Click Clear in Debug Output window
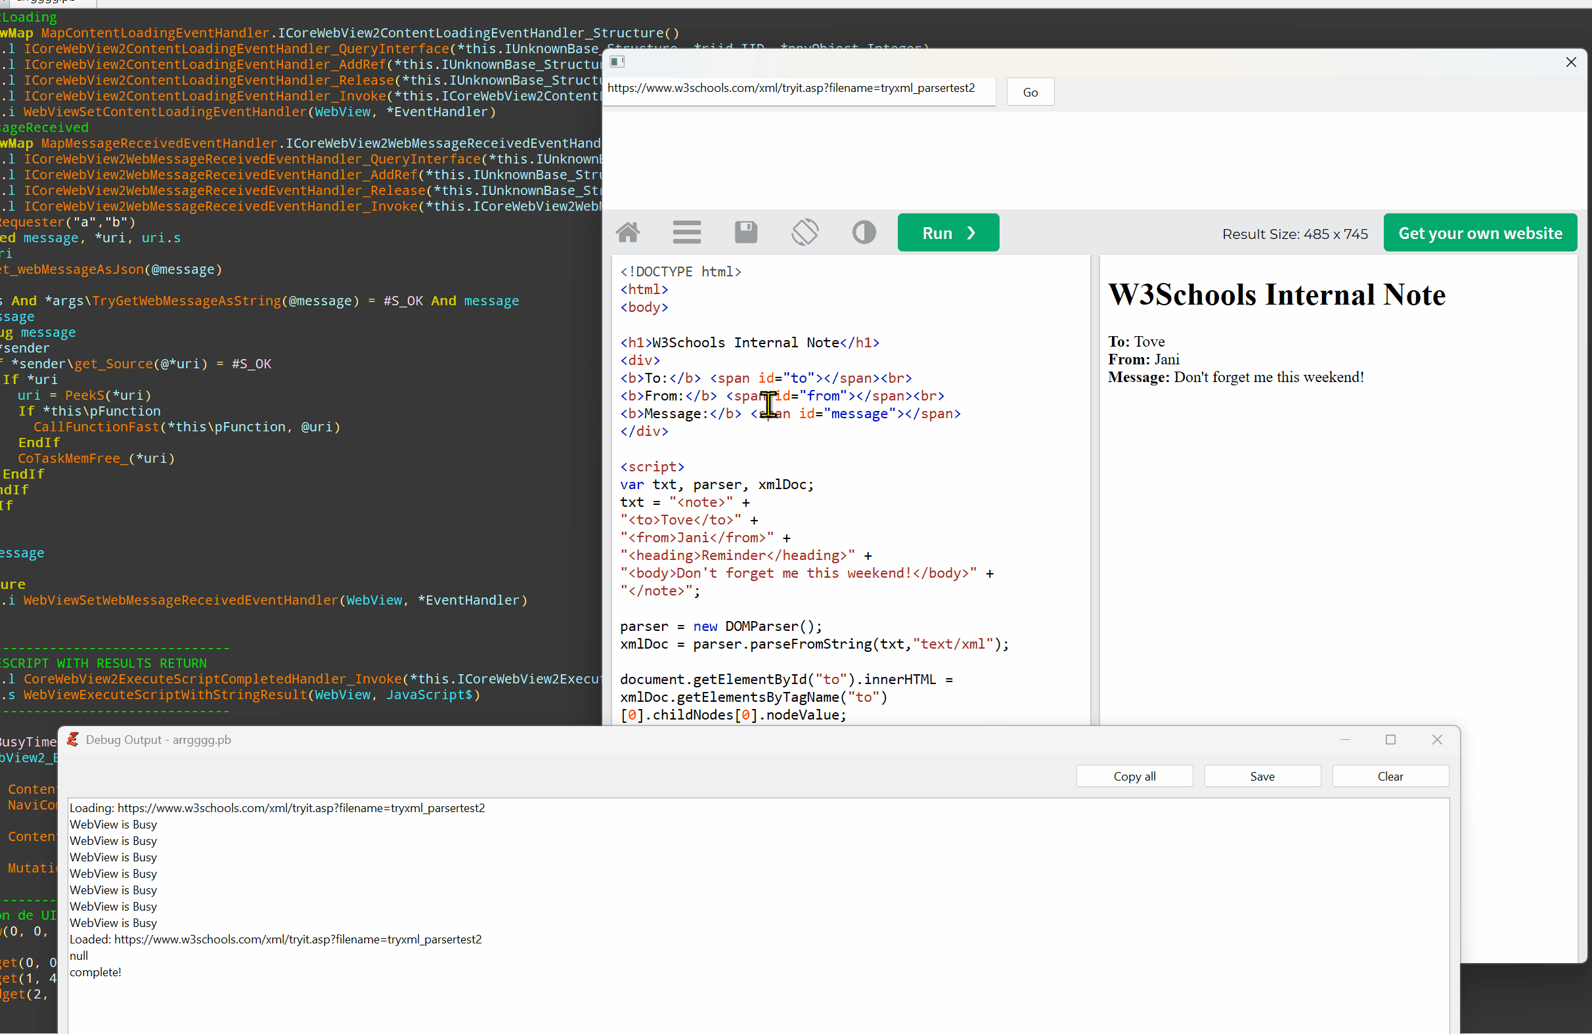This screenshot has height=1034, width=1592. [1390, 776]
